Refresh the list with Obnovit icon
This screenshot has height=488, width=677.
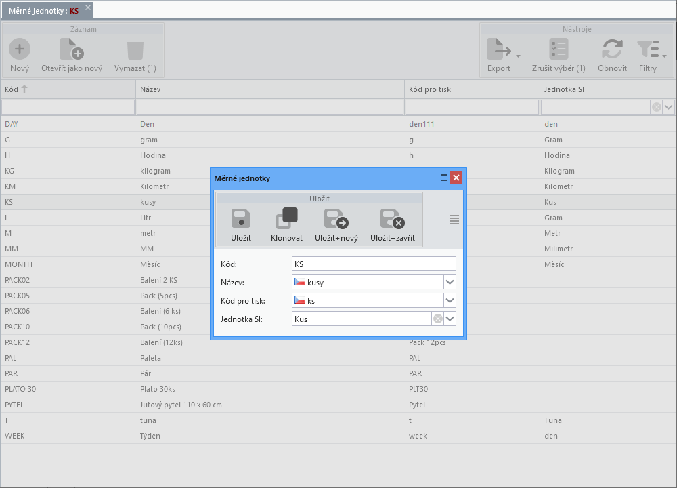(612, 49)
